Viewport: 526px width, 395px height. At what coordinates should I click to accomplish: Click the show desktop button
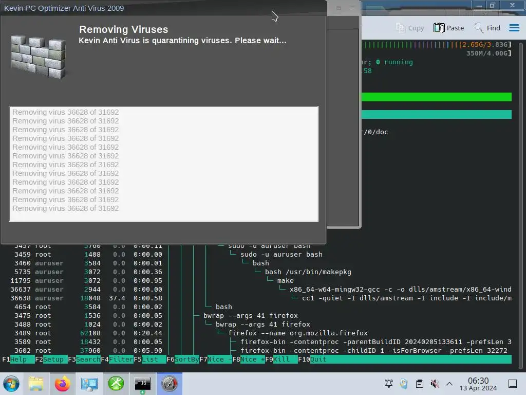[x=513, y=384]
